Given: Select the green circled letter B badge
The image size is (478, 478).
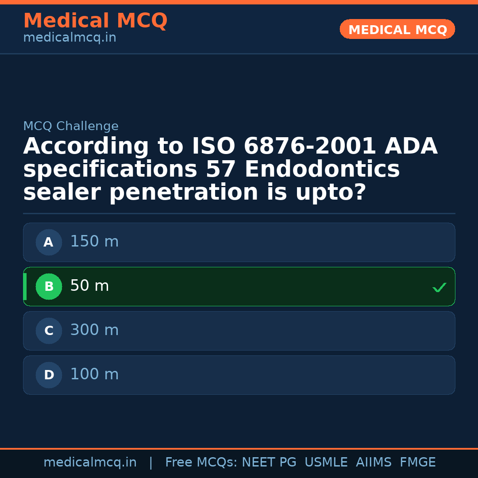Looking at the screenshot, I should [x=49, y=286].
